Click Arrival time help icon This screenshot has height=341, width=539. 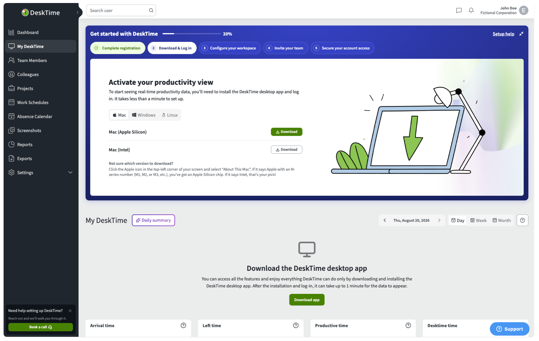[x=183, y=325]
